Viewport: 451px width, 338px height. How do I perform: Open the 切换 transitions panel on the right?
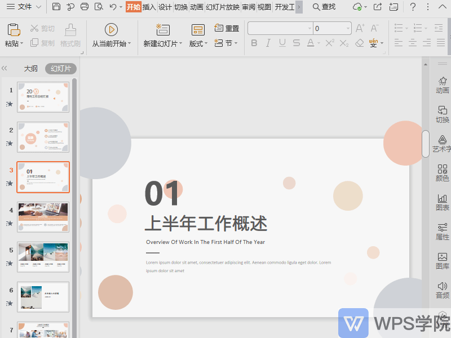(x=442, y=114)
